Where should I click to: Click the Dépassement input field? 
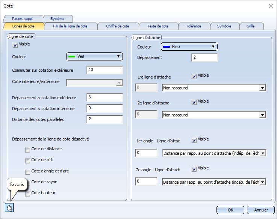point(204,58)
